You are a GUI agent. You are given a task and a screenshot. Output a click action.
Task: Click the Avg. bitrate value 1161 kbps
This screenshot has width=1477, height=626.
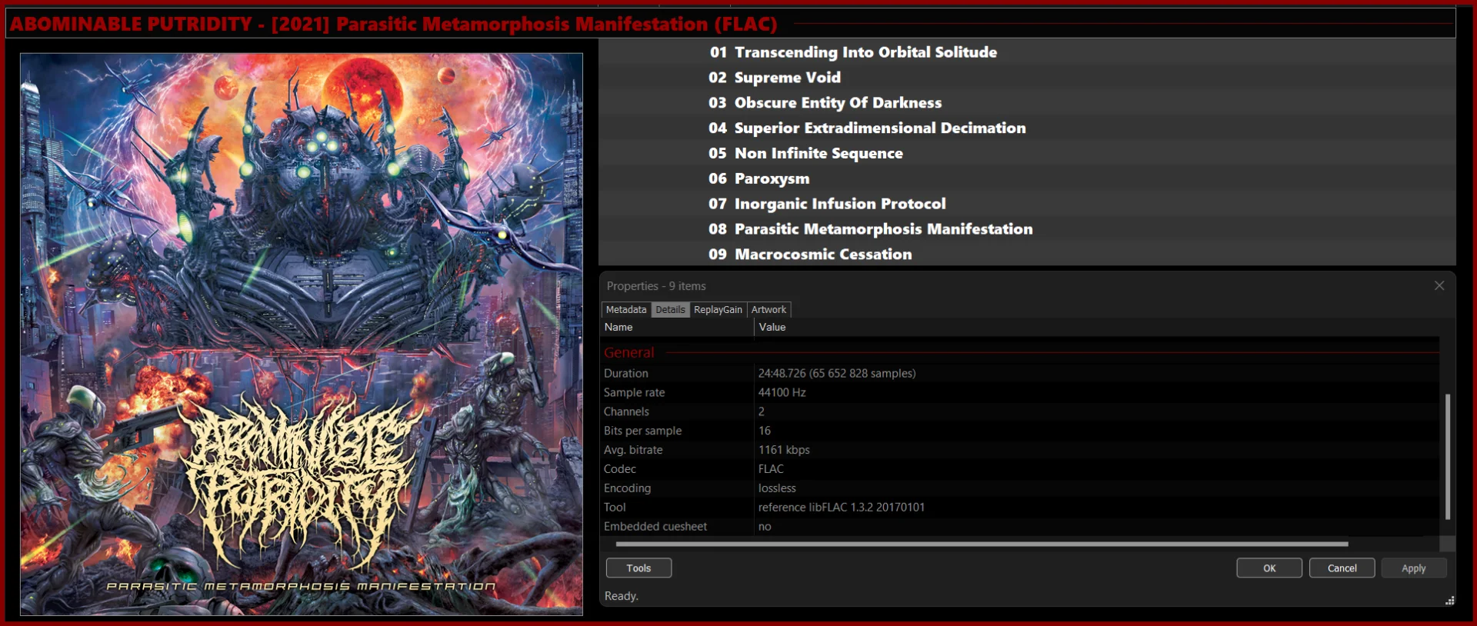(784, 450)
